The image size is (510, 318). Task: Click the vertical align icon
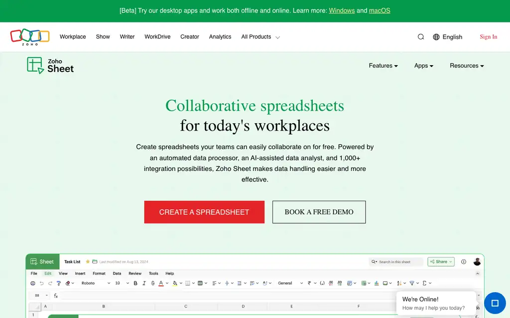tap(227, 283)
